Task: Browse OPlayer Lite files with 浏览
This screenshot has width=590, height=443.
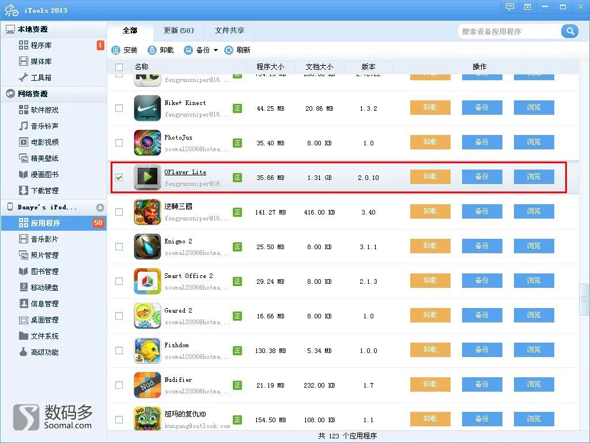Action: pyautogui.click(x=534, y=177)
